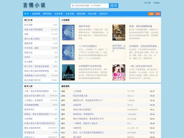This screenshot has width=184, height=138.
Task: Open 我行让我上[电竞] in hot novels
Action: [32, 39]
